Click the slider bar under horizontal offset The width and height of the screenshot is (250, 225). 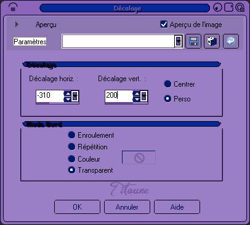click(57, 103)
